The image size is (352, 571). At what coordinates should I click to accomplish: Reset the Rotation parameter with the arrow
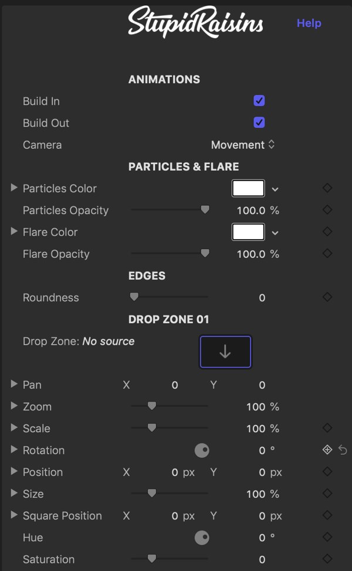(x=343, y=450)
